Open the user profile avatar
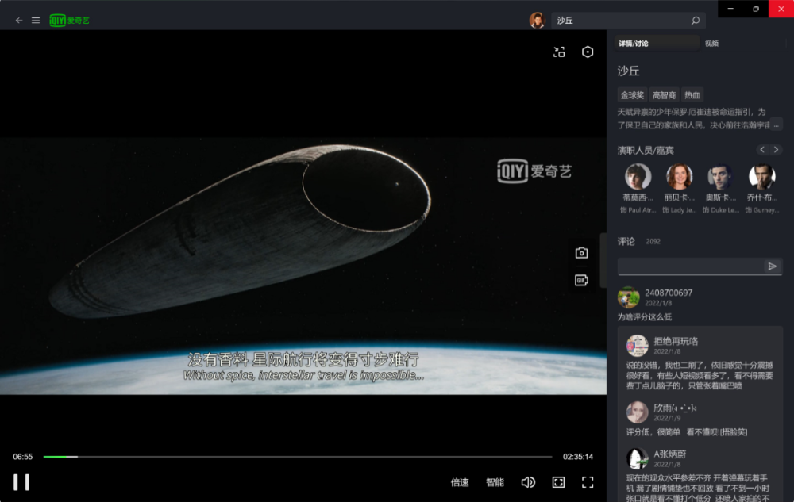This screenshot has height=502, width=794. pos(537,20)
